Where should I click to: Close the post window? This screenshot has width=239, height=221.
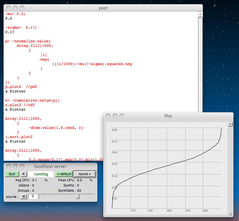click(9, 8)
